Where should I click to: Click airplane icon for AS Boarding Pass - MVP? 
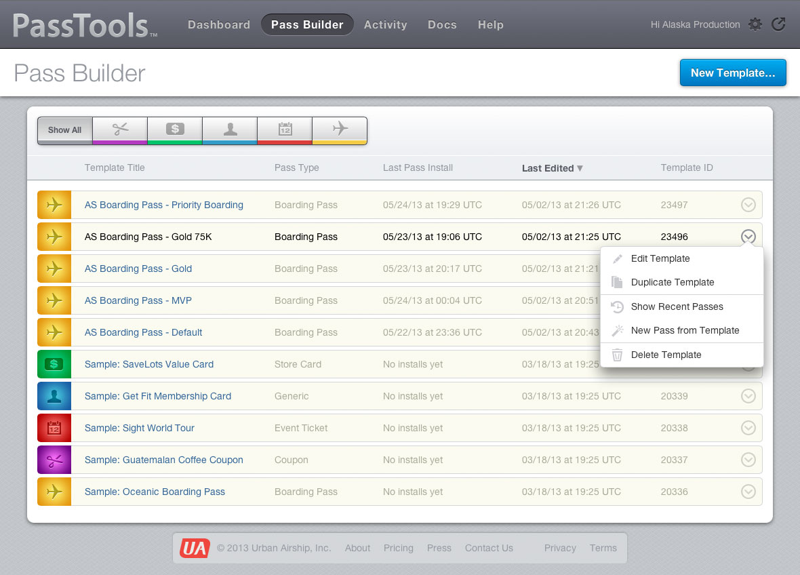click(54, 300)
